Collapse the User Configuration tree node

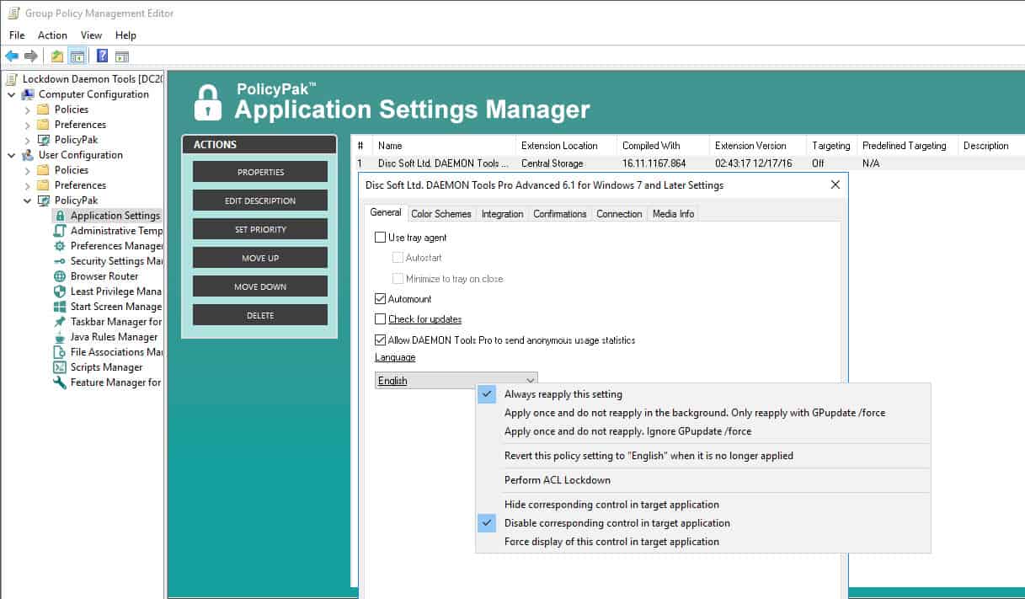coord(12,155)
